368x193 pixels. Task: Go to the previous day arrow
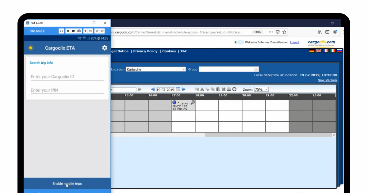153,89
